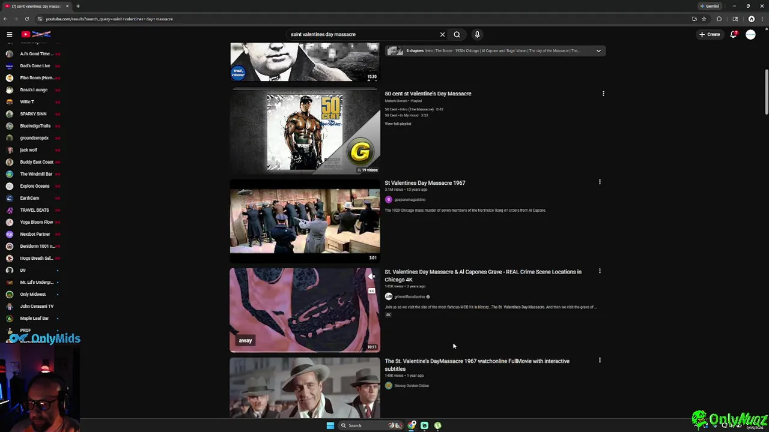Open Maple Leaf Bar subscription

click(x=33, y=318)
